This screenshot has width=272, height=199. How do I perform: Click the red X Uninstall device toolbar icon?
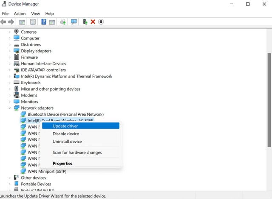(93, 22)
